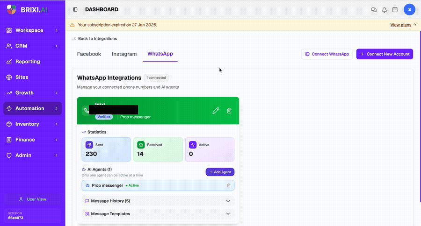Expand the Growth menu chevron
This screenshot has width=421, height=226.
(x=57, y=93)
